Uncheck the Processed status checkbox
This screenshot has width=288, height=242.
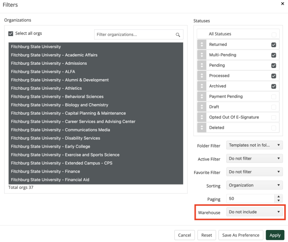coord(274,76)
